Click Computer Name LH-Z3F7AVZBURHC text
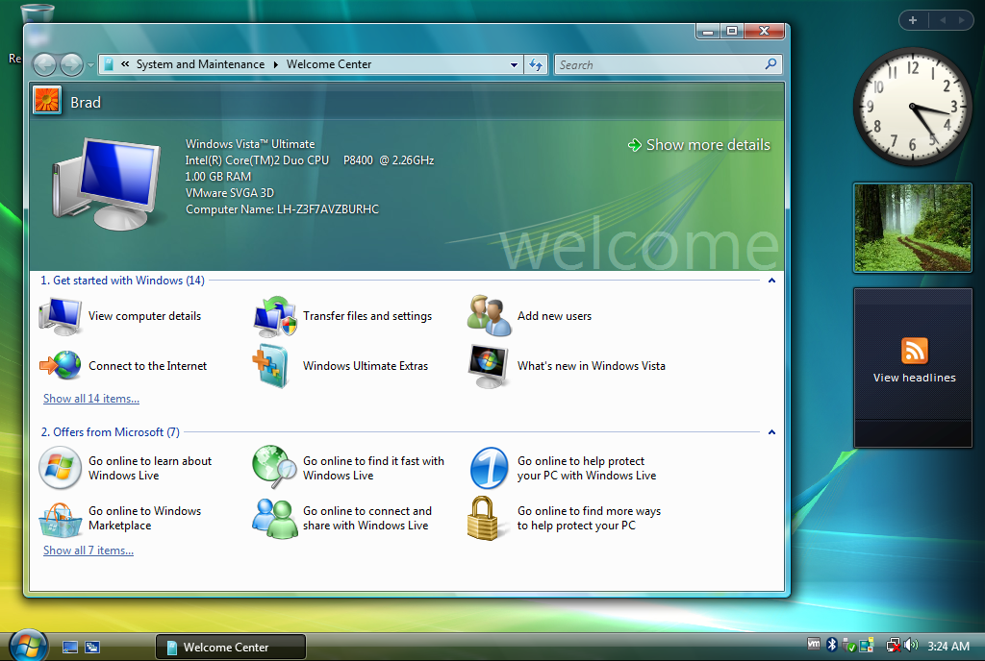Screen dimensions: 985x661 click(x=282, y=208)
